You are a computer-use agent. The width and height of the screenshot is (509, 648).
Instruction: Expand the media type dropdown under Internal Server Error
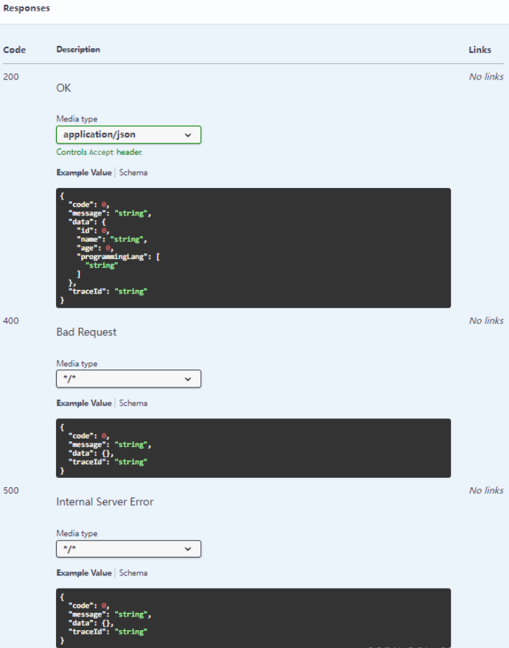pyautogui.click(x=129, y=549)
